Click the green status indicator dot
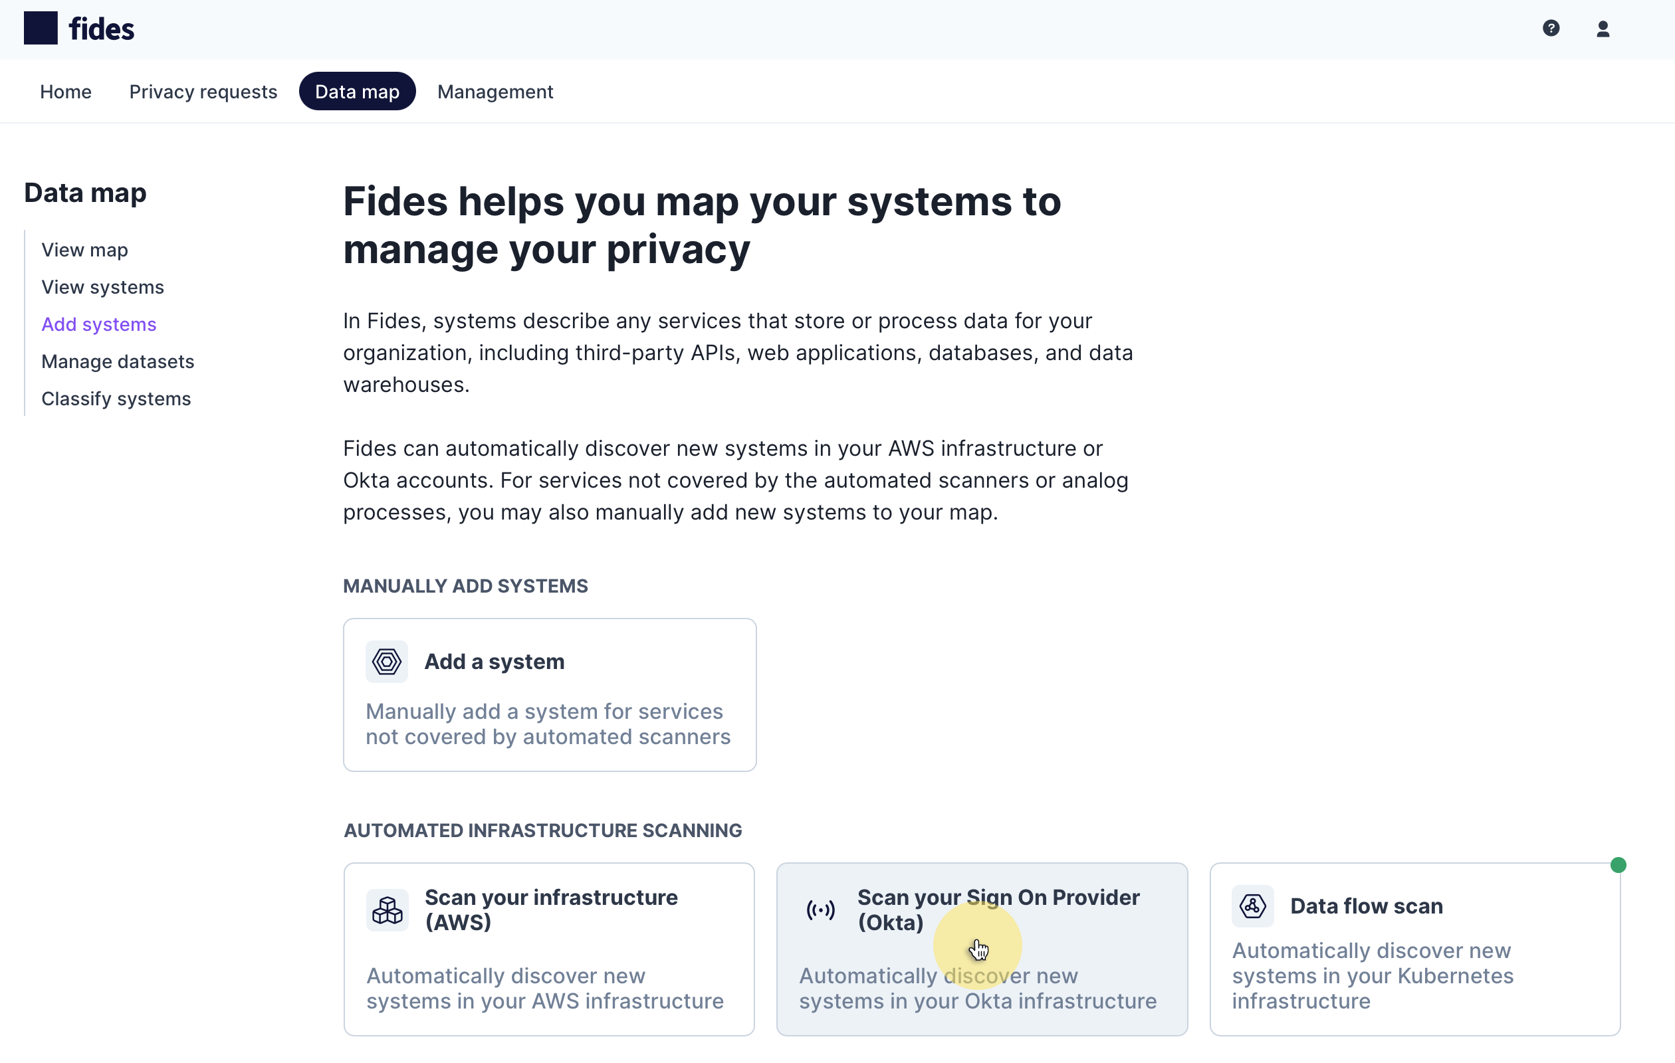Viewport: 1675px width, 1063px height. (1618, 865)
